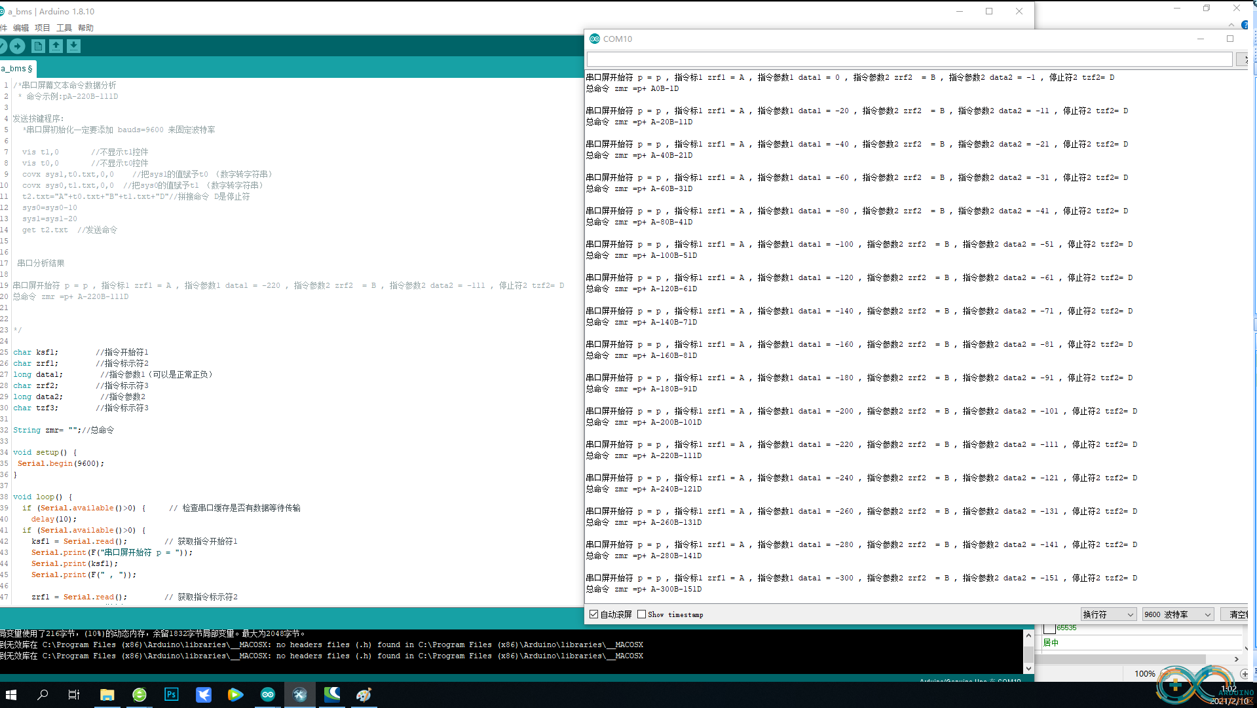Open the Windows Start menu
The width and height of the screenshot is (1257, 708).
click(10, 694)
